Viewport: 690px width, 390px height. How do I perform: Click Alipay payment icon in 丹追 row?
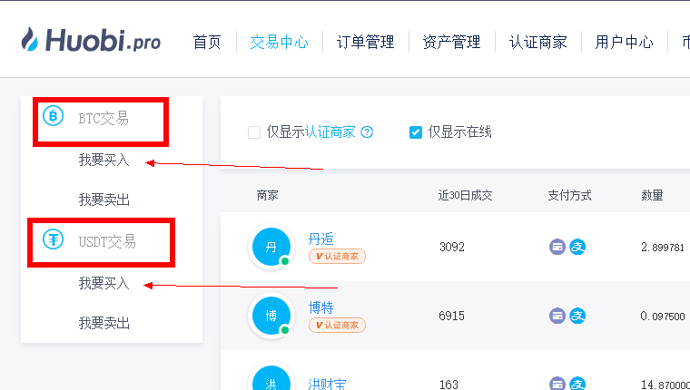(x=577, y=247)
